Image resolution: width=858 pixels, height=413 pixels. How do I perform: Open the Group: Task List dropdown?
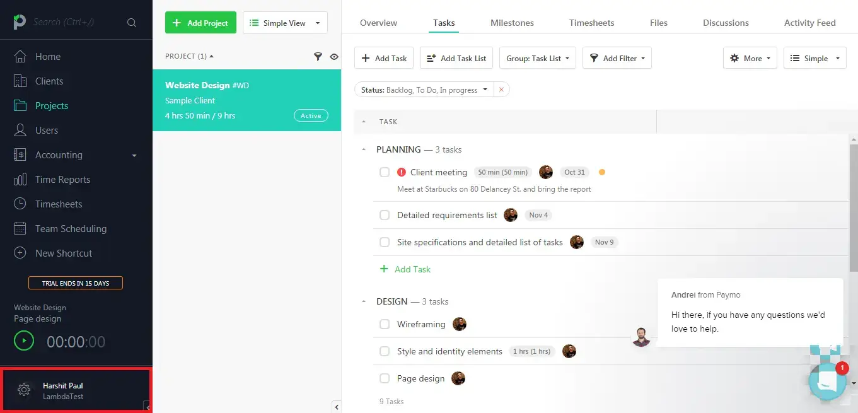coord(537,58)
